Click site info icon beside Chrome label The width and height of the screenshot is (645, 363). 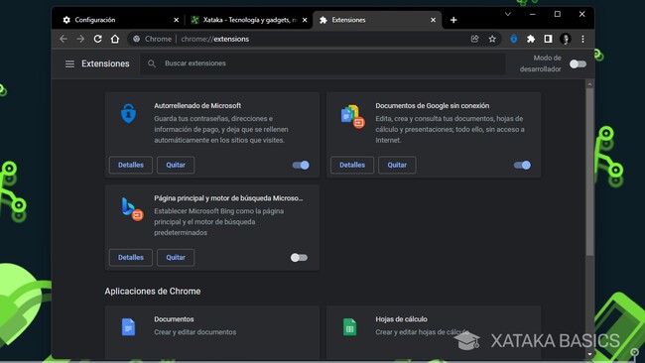pyautogui.click(x=136, y=39)
